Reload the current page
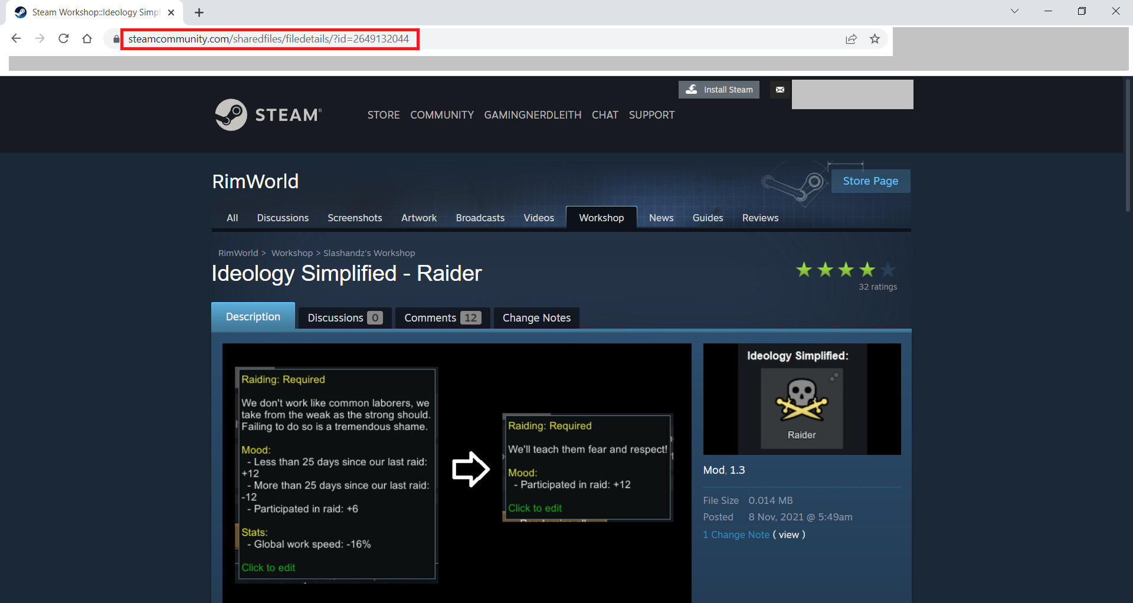The height and width of the screenshot is (603, 1133). point(64,39)
